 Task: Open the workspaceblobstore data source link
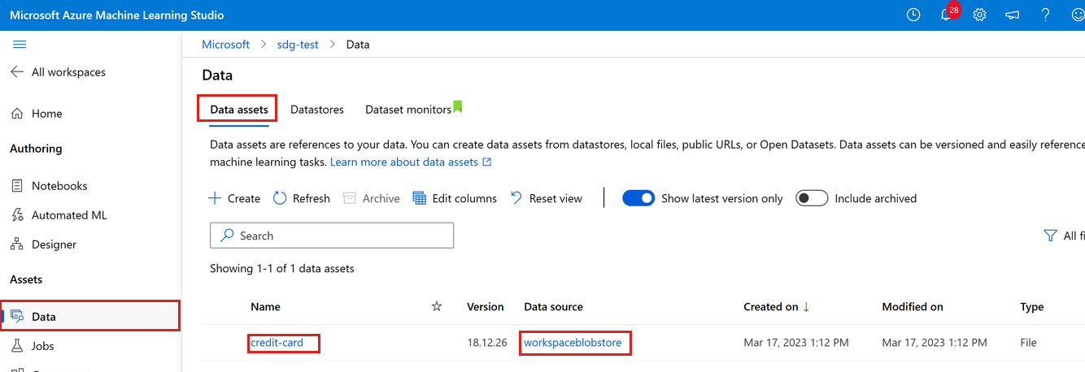(x=573, y=343)
